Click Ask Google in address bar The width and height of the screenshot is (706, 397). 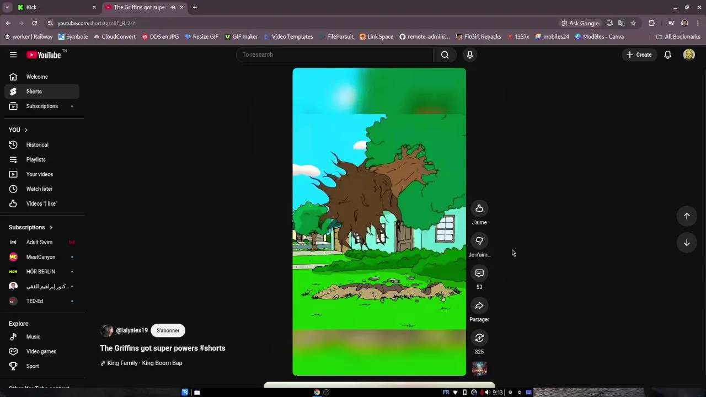tap(580, 23)
